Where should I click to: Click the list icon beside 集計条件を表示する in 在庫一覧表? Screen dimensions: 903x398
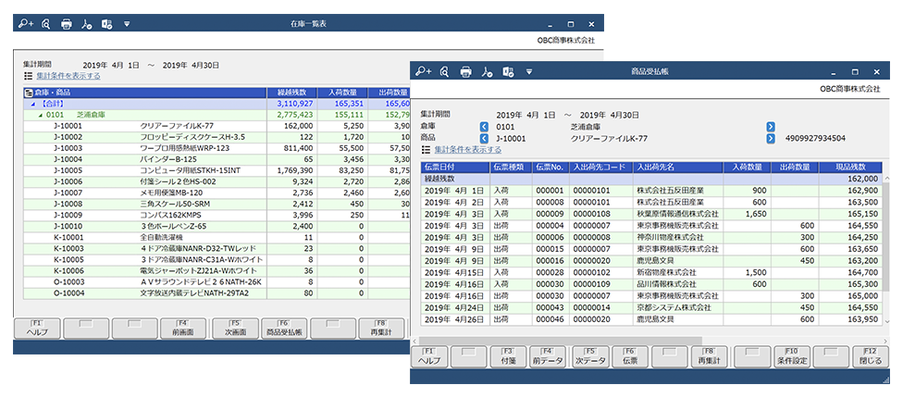click(28, 76)
